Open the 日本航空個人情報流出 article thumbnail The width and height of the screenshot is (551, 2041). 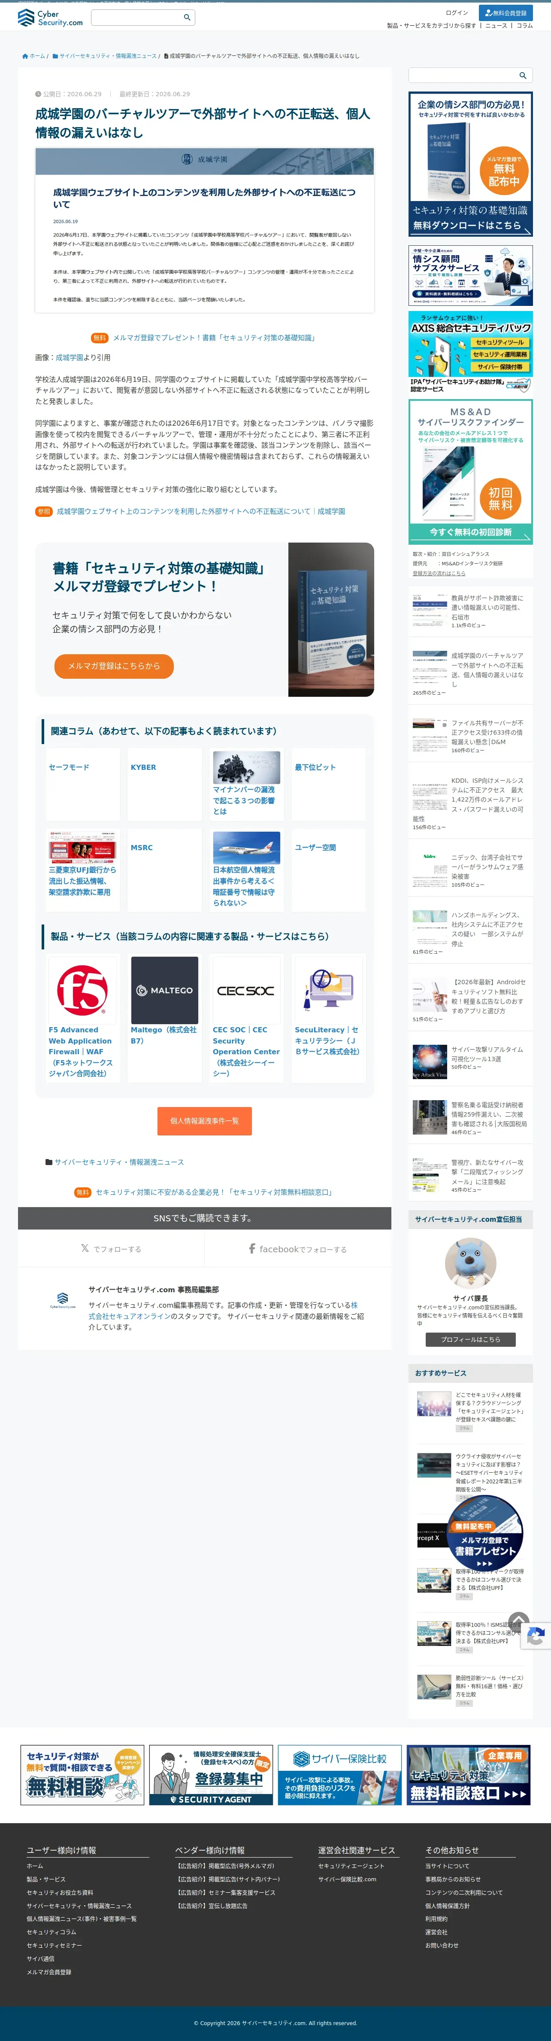[246, 847]
